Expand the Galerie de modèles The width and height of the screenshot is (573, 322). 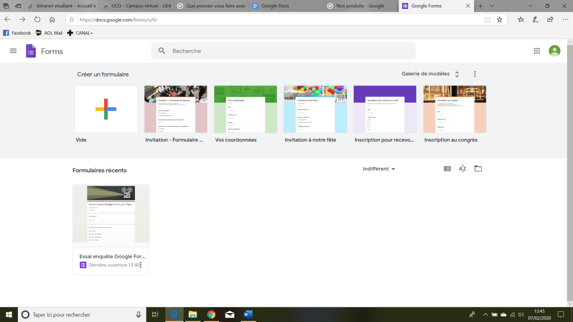pyautogui.click(x=430, y=74)
